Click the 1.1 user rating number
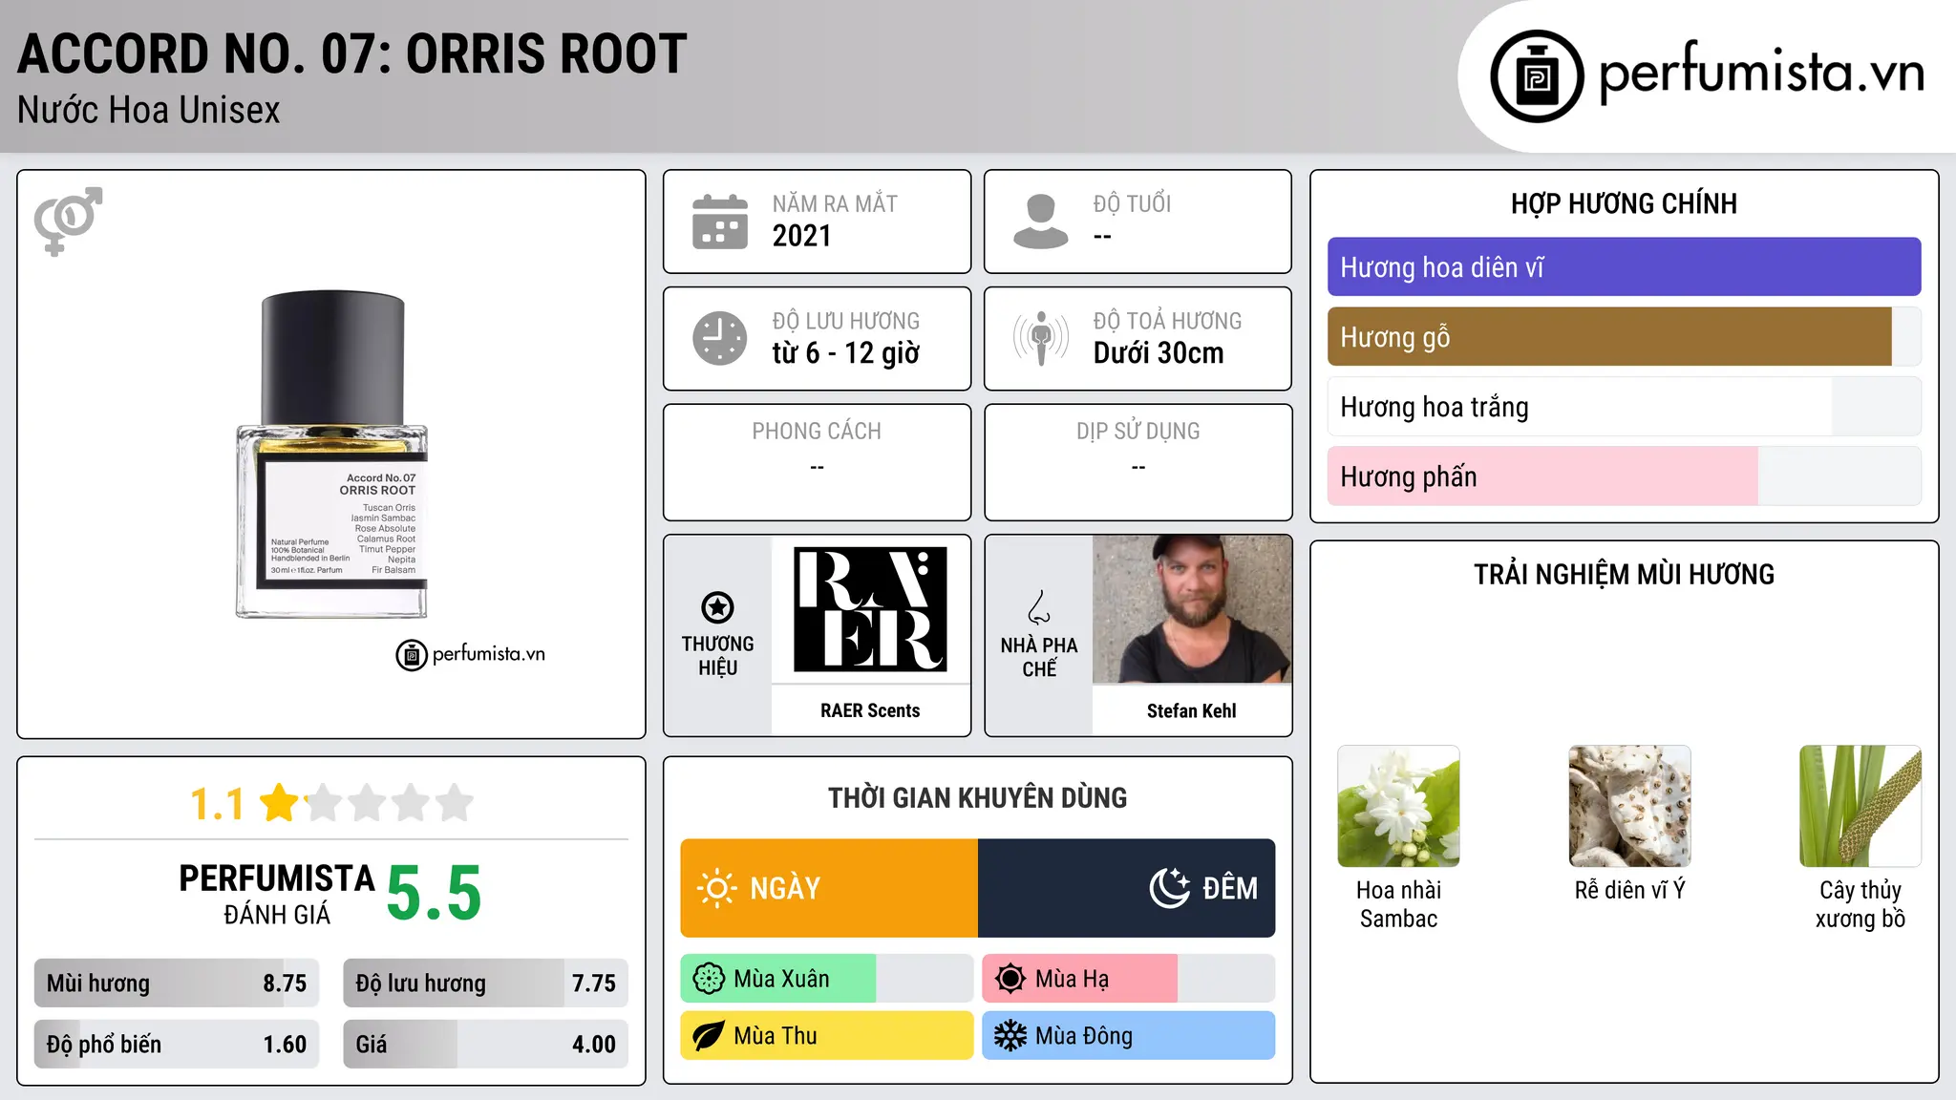Screen dimensions: 1956x1100 (218, 804)
